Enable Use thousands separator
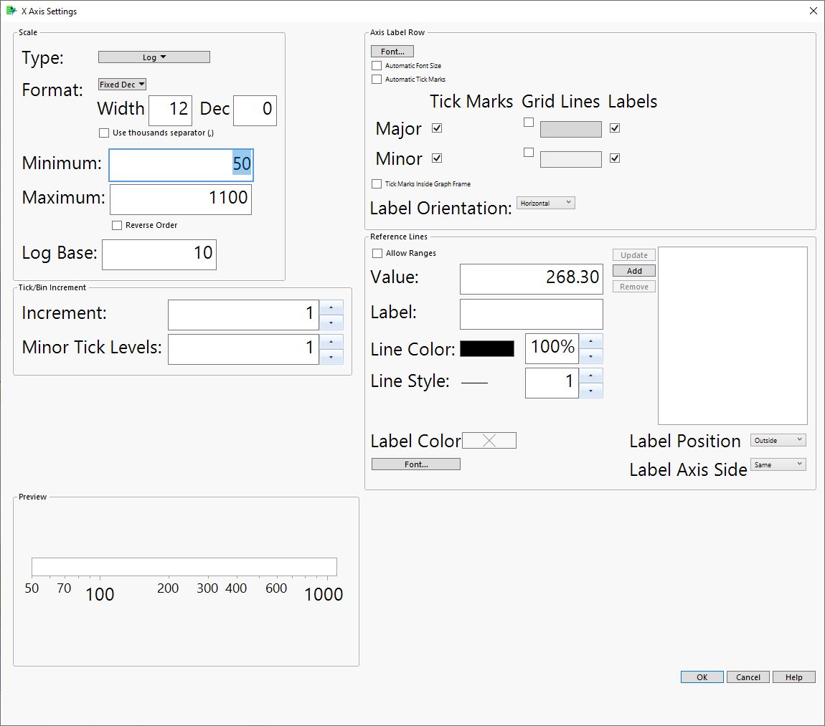Viewport: 825px width, 726px height. (104, 133)
